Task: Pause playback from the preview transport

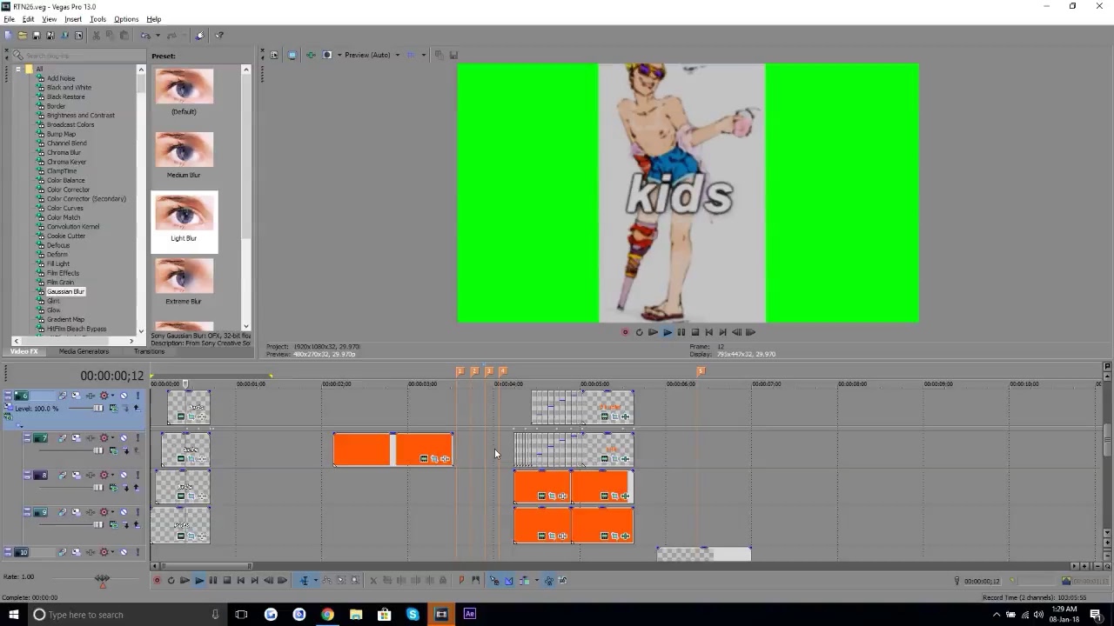Action: click(x=681, y=332)
